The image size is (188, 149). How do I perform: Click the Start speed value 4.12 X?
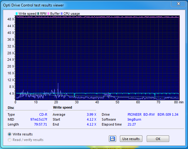point(92,119)
